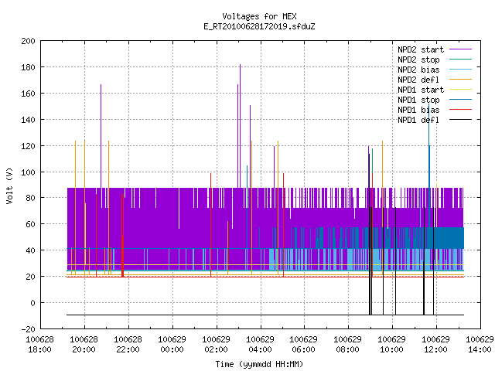Click the x-axis tick 100629 12:00
Image resolution: width=495 pixels, height=371 pixels.
point(436,345)
